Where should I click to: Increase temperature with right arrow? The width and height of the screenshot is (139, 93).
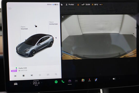click(42, 83)
